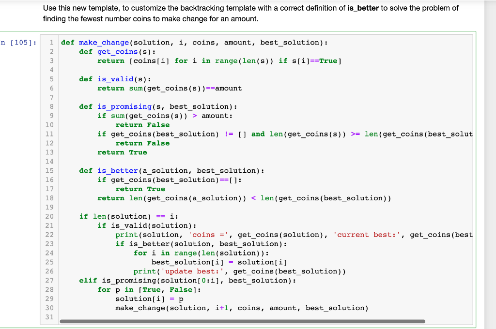Screen dimensions: 496x329
Task: Click line number 15 in the gutter
Action: (50, 170)
